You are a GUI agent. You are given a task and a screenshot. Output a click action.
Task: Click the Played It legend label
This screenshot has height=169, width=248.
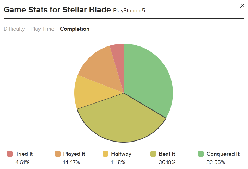[x=74, y=154]
